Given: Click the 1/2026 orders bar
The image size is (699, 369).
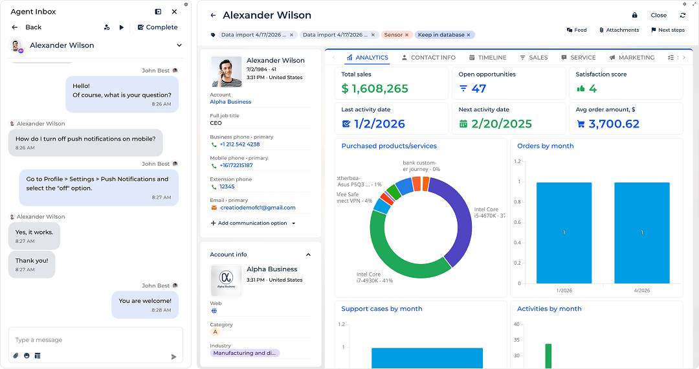Looking at the screenshot, I should click(564, 232).
